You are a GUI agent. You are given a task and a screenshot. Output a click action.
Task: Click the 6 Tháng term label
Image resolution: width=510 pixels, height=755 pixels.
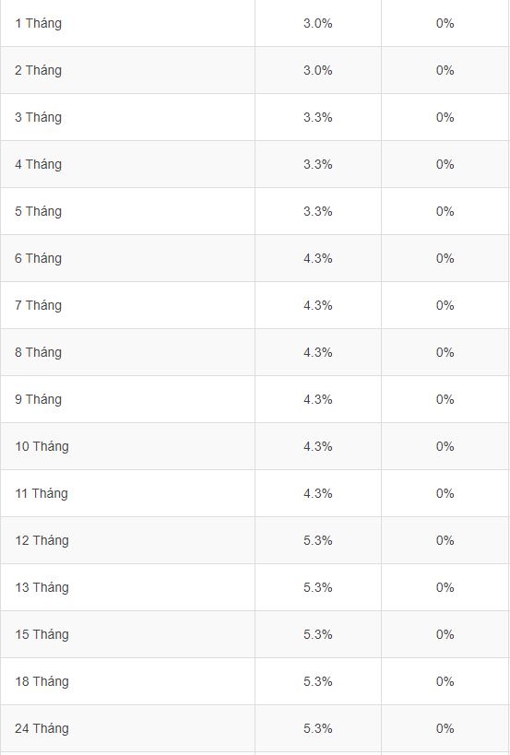(38, 258)
